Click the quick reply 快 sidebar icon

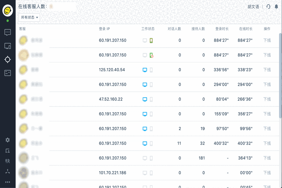click(x=7, y=161)
